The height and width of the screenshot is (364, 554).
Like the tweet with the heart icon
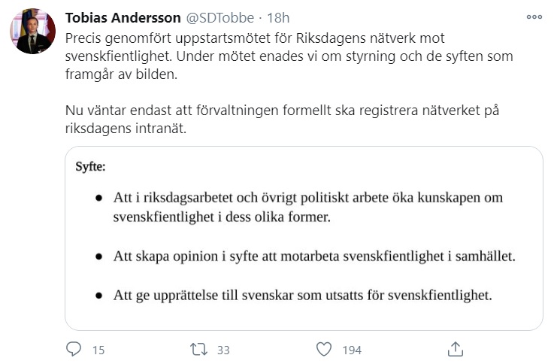324,349
